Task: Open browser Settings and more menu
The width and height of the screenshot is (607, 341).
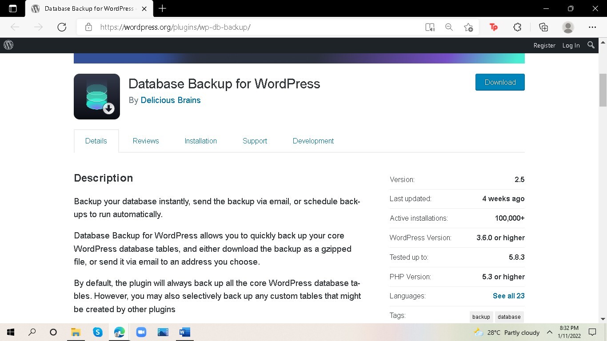Action: 592,27
